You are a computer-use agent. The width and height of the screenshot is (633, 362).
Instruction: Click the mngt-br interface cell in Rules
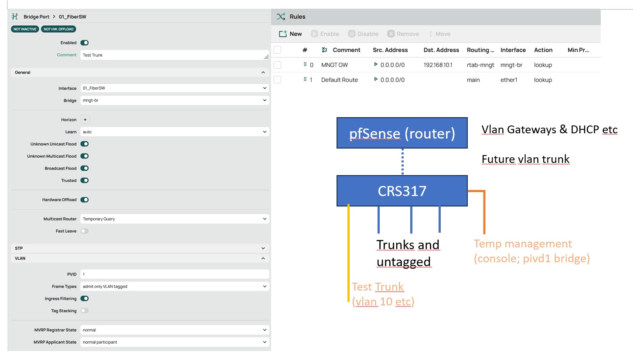tap(512, 65)
